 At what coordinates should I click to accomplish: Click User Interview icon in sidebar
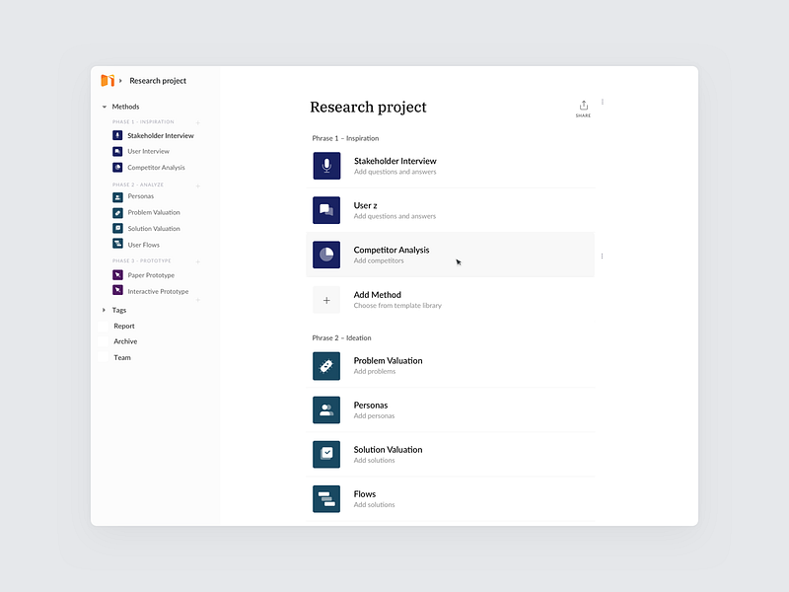click(x=117, y=151)
